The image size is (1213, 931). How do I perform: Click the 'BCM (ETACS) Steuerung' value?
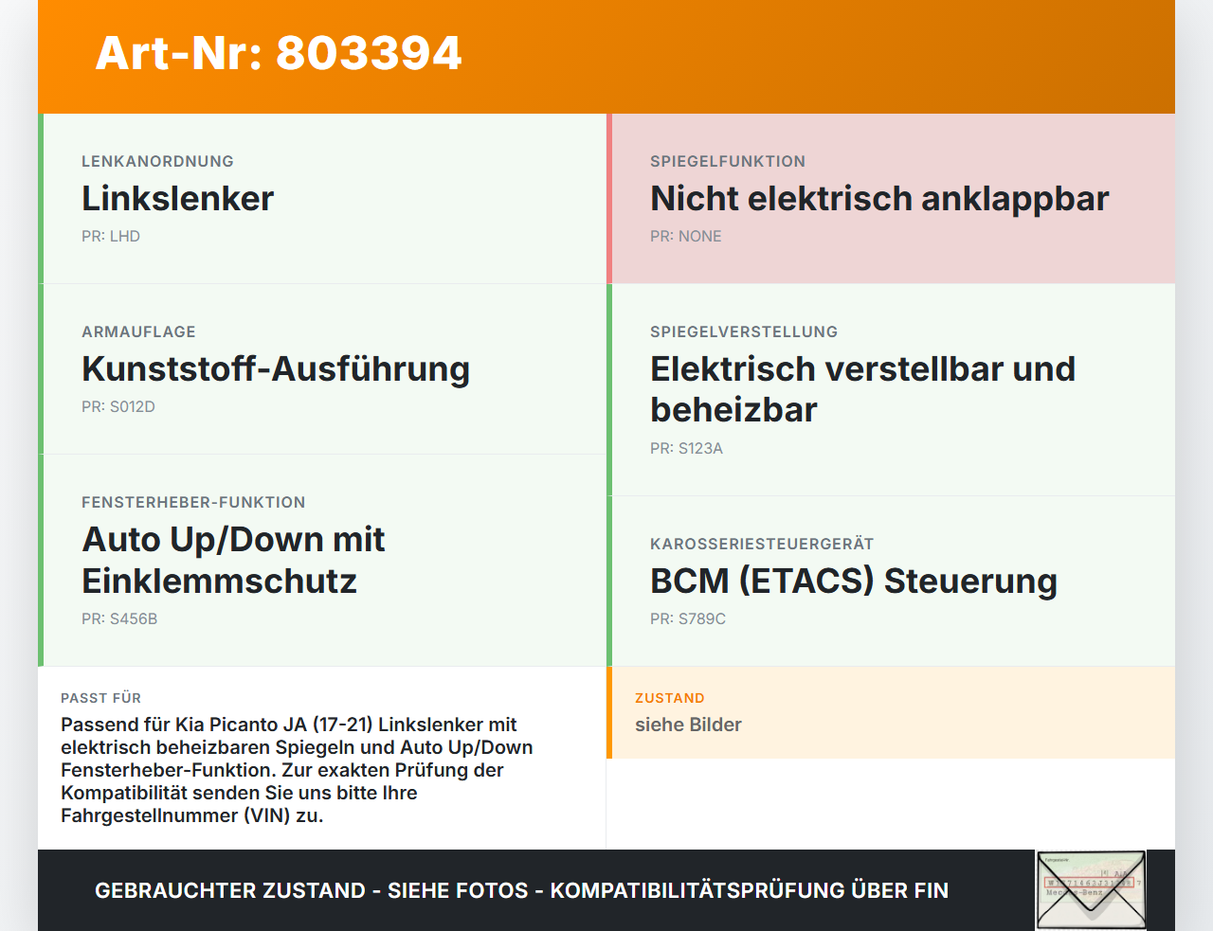pyautogui.click(x=854, y=581)
